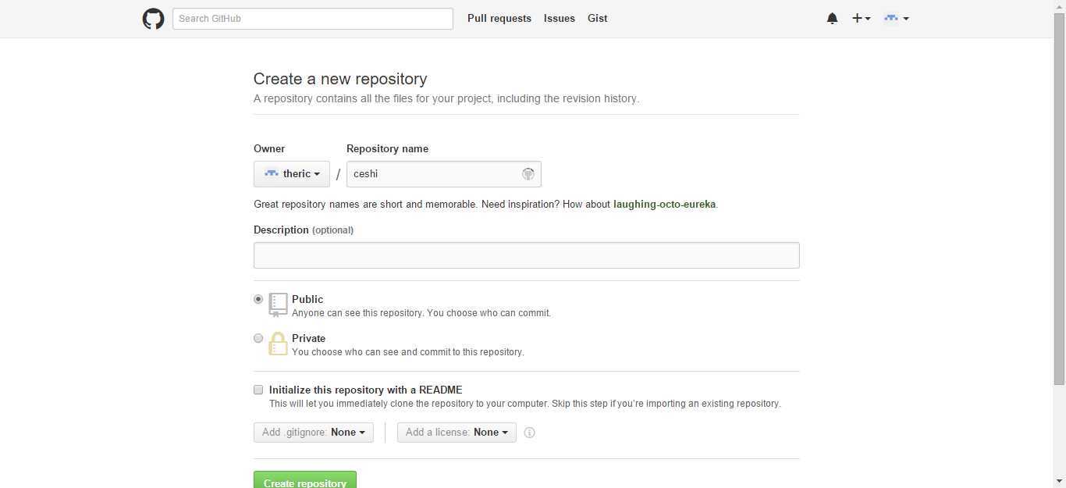Image resolution: width=1066 pixels, height=488 pixels.
Task: Click into the Description text field
Action: click(527, 255)
